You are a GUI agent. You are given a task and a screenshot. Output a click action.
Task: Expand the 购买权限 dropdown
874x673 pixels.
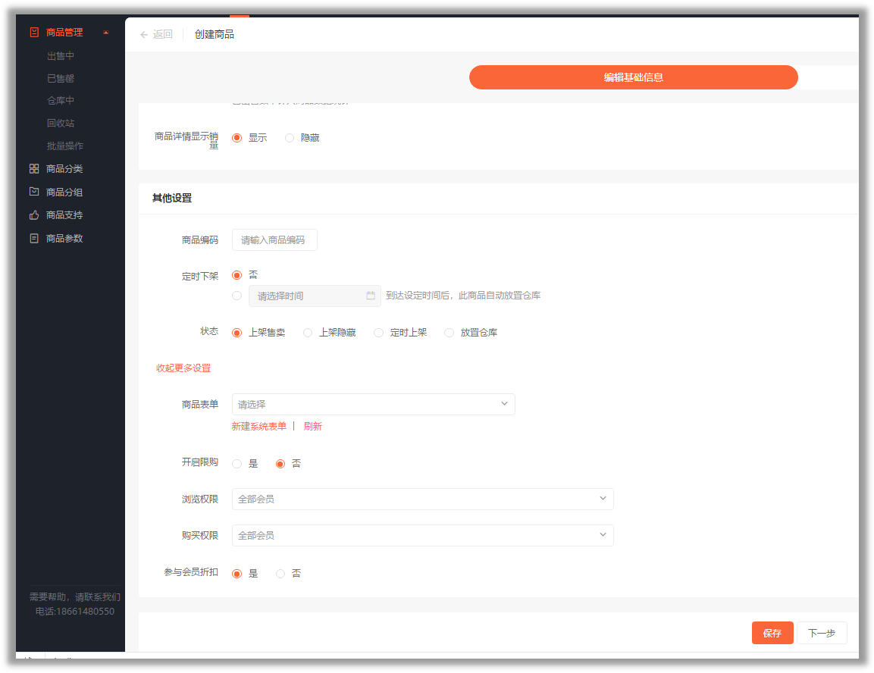coord(422,535)
